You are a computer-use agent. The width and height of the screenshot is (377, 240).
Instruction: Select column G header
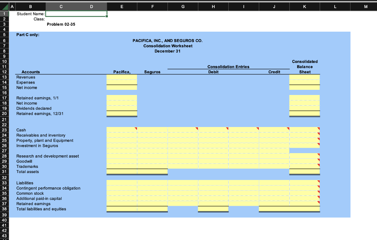pyautogui.click(x=183, y=7)
